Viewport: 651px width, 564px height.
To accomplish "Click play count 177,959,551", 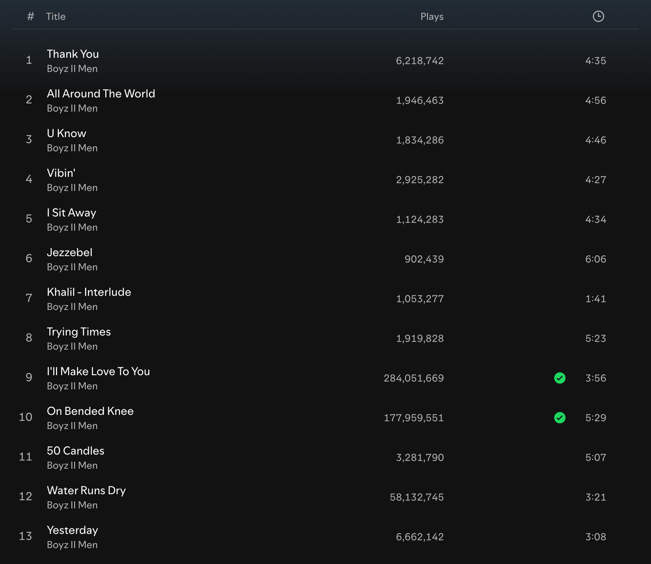I will click(x=414, y=418).
